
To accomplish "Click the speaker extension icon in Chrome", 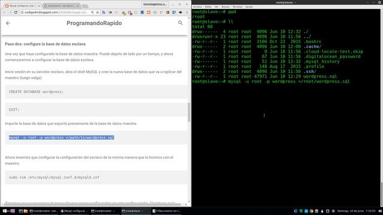I will click(x=181, y=12).
